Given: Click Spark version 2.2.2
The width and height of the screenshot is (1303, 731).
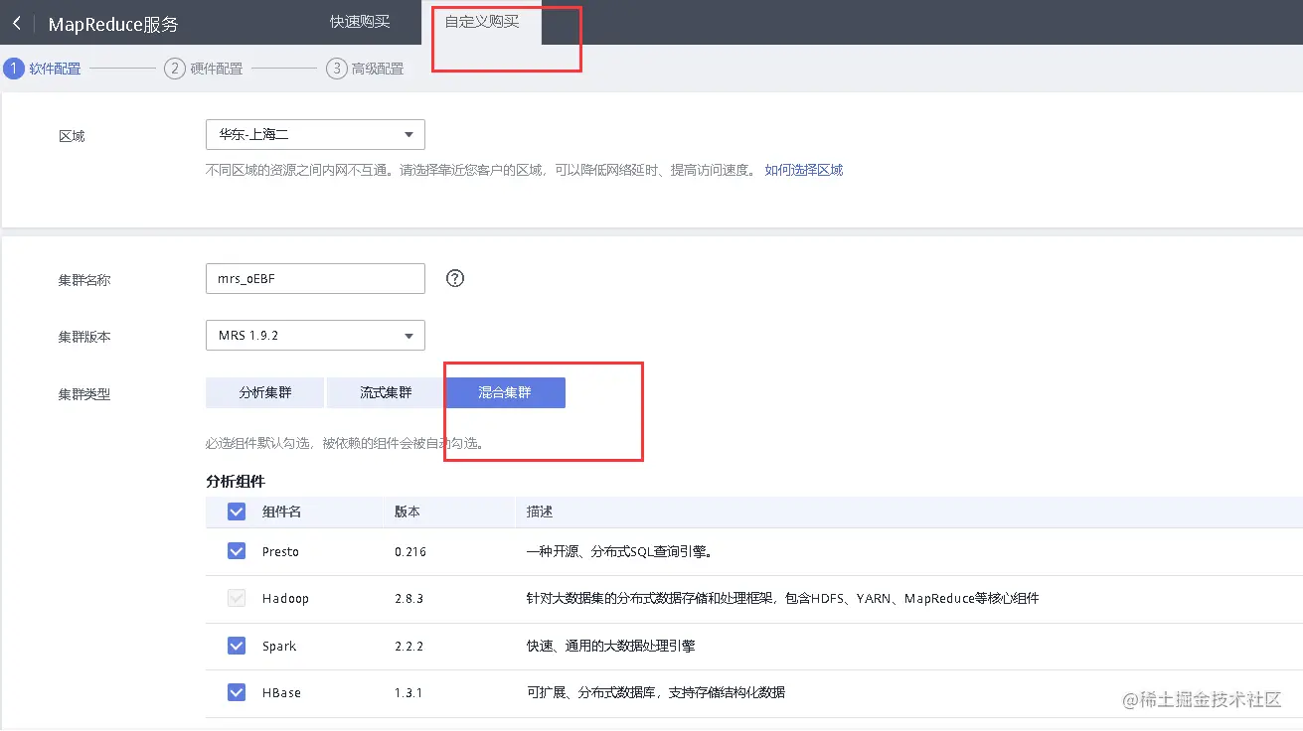Looking at the screenshot, I should pos(408,647).
